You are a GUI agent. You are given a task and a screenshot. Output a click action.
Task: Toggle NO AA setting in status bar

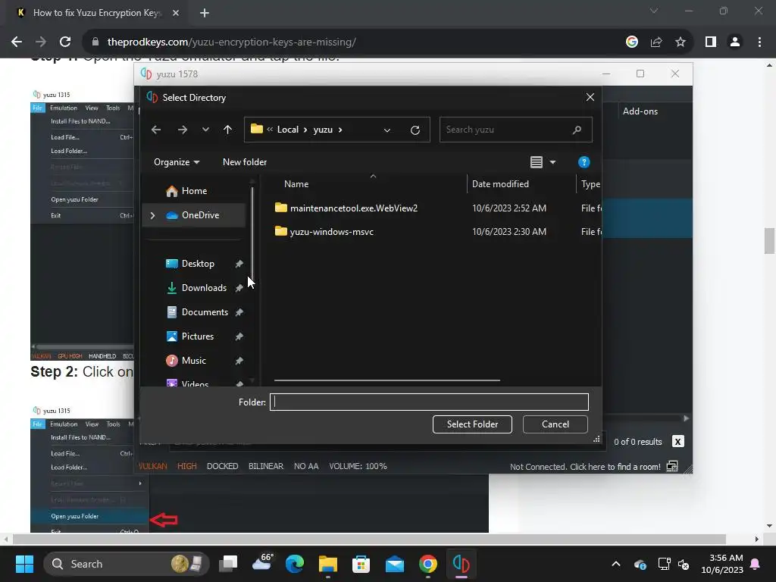(306, 466)
